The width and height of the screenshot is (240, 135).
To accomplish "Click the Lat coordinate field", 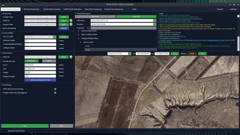I will (143, 54).
